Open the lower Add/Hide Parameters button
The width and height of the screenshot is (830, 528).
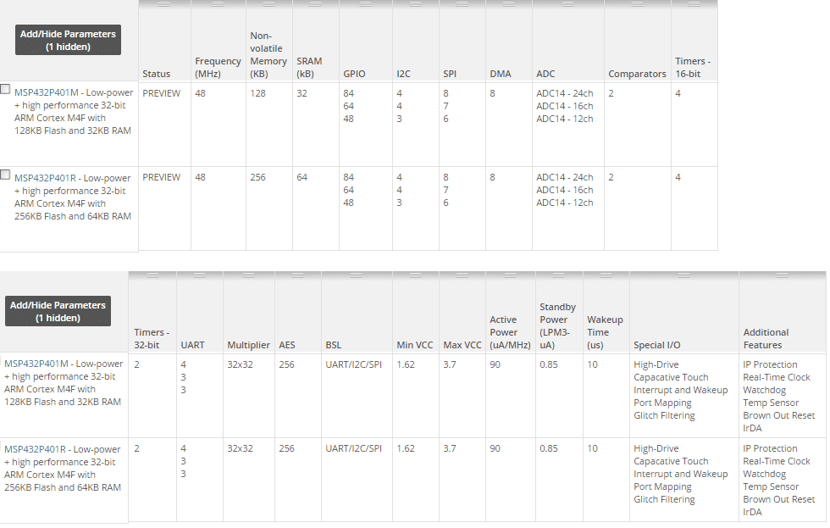(58, 311)
